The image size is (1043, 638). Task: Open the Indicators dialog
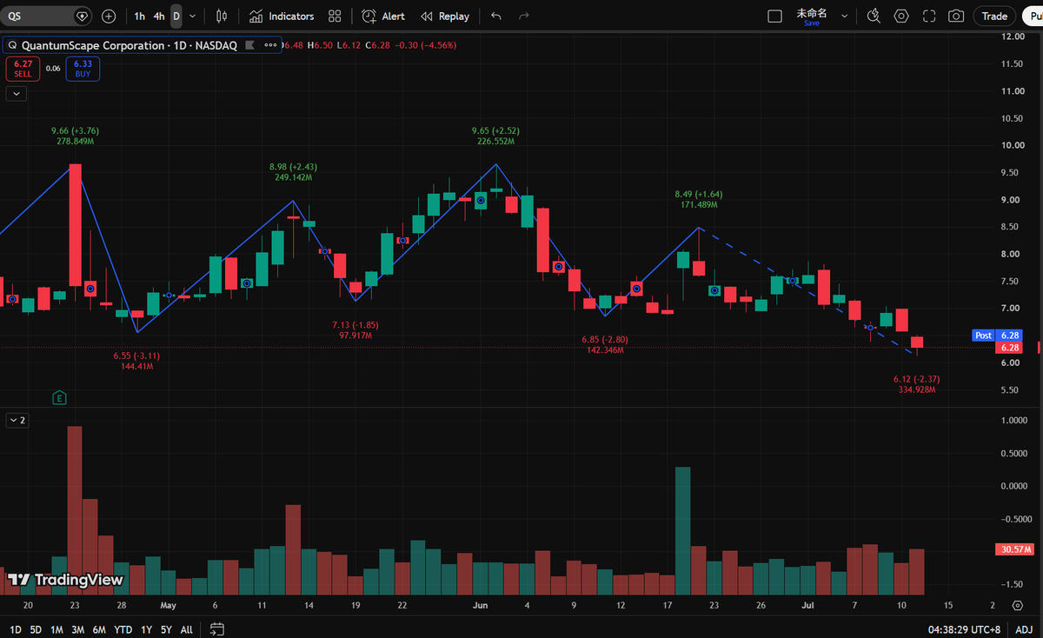(282, 17)
